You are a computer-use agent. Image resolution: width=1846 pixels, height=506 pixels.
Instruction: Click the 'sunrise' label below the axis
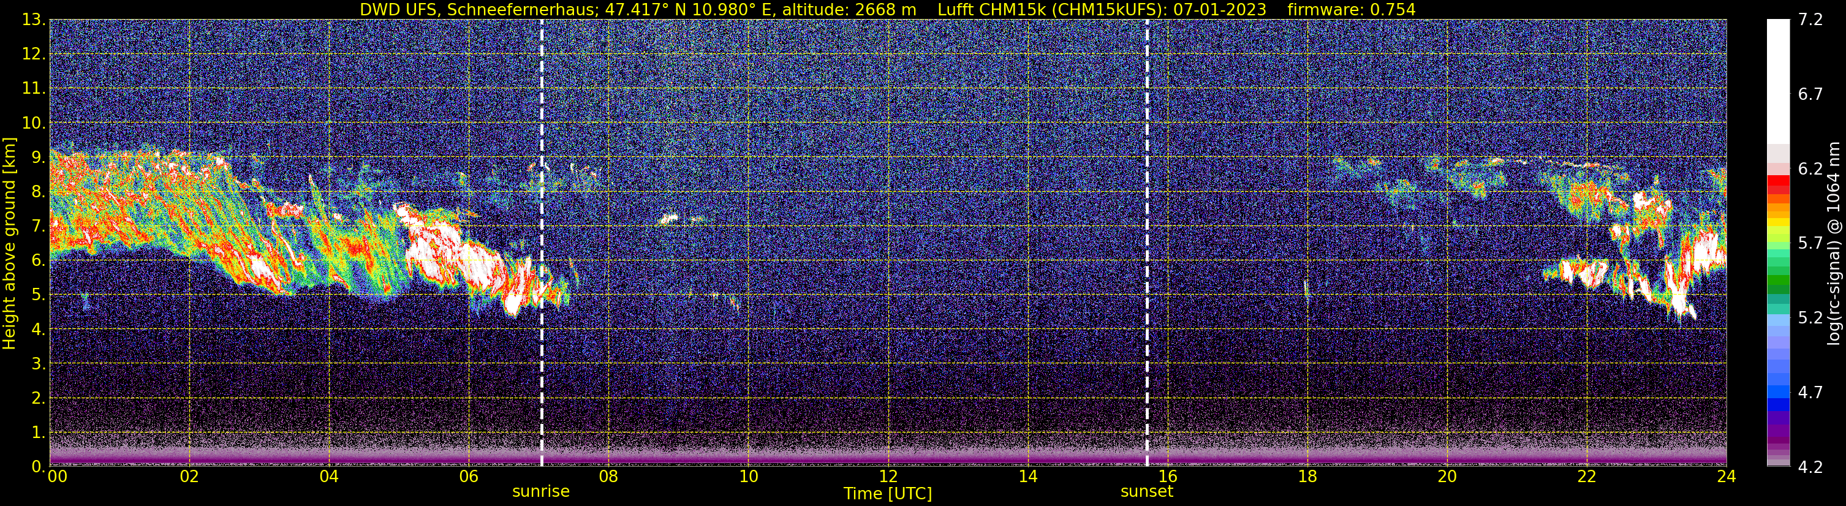tap(541, 492)
